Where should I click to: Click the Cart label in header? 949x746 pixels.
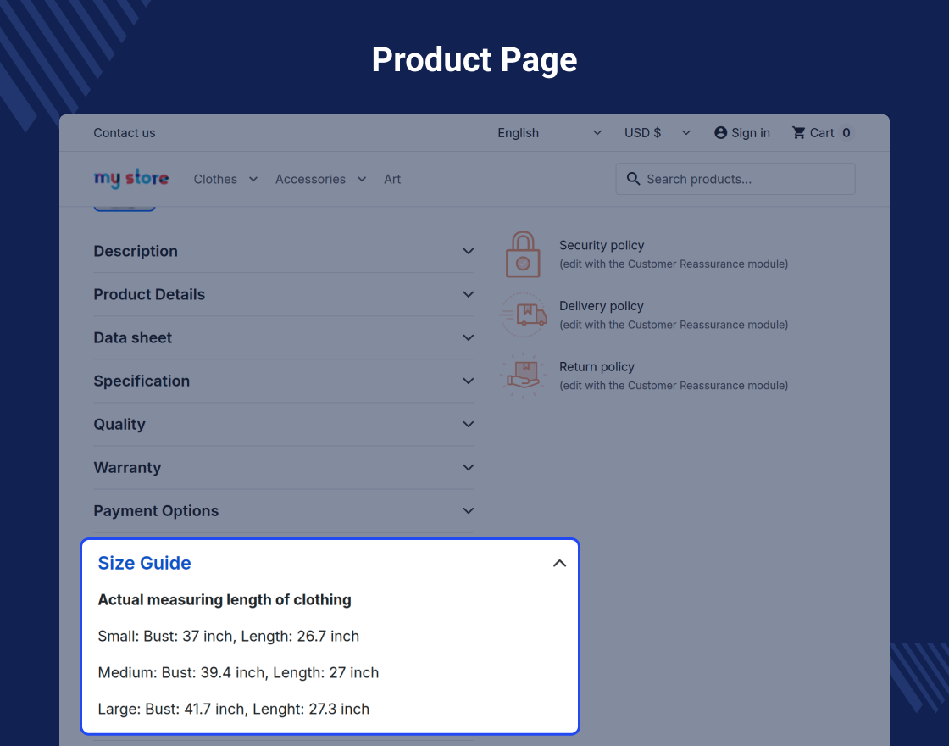821,132
